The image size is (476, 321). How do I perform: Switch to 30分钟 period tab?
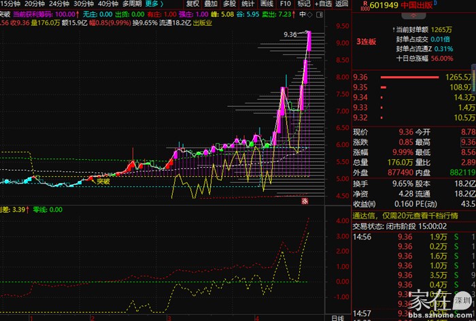click(83, 3)
